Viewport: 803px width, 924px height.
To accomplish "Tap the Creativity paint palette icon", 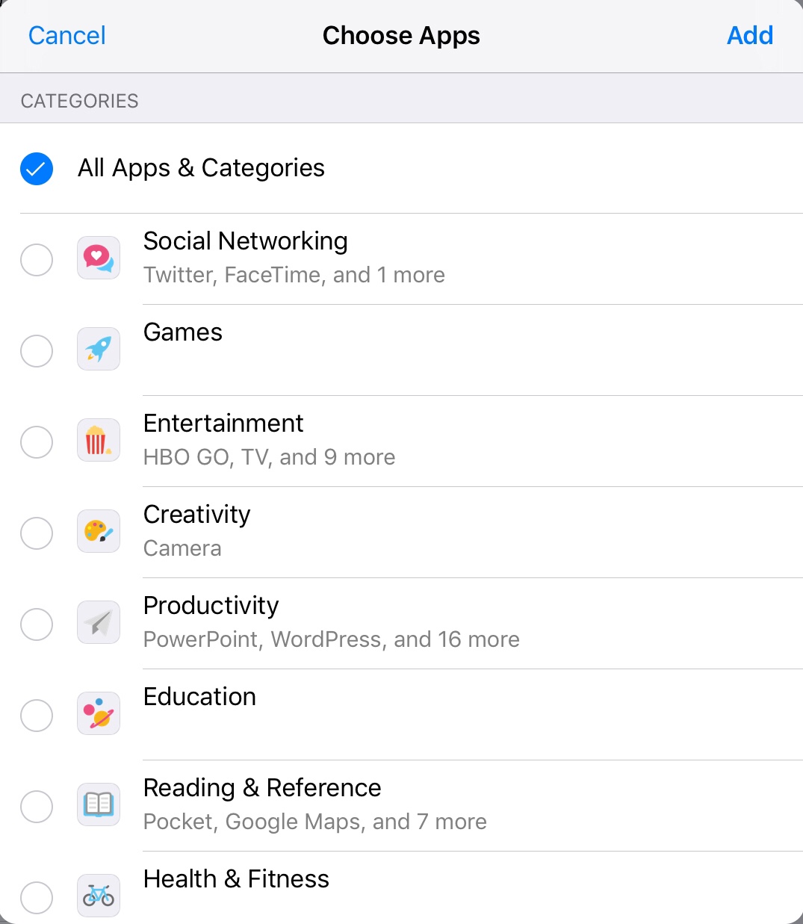I will [x=99, y=532].
